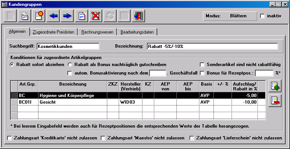
Task: Delete record with red X icon
Action: [x=96, y=16]
